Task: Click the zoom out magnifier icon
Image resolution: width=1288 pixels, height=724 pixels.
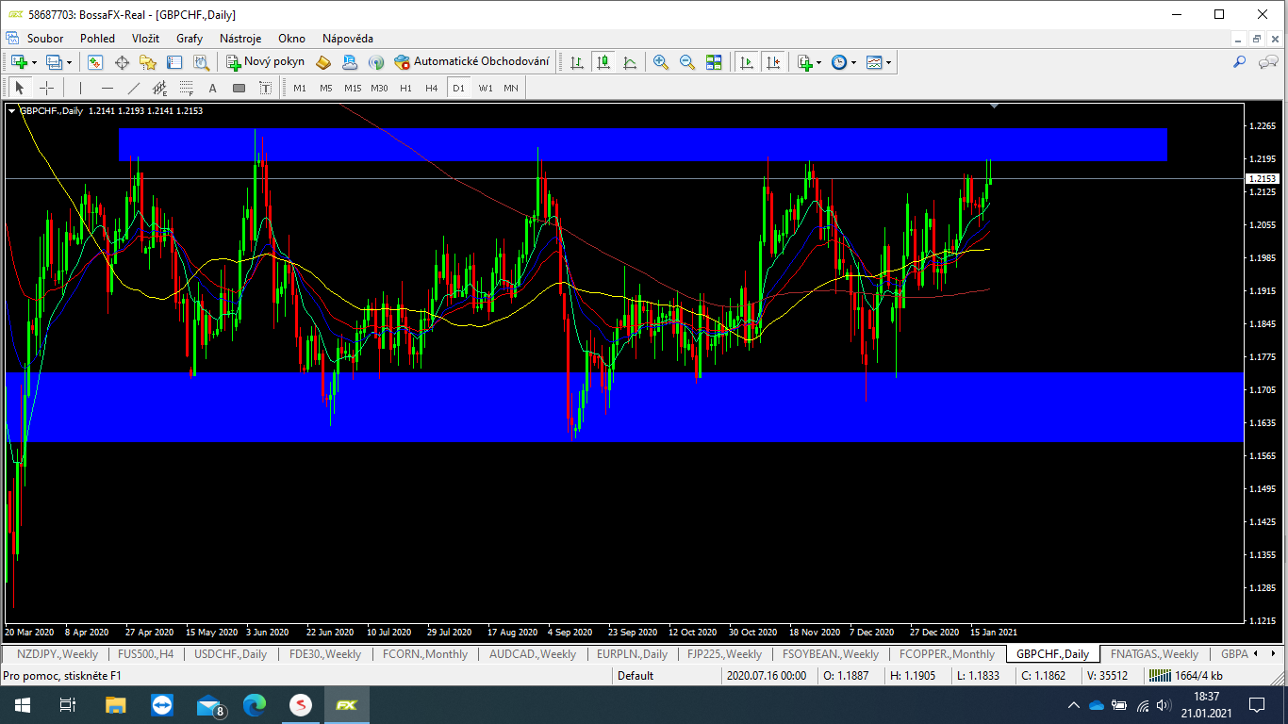Action: 687,62
